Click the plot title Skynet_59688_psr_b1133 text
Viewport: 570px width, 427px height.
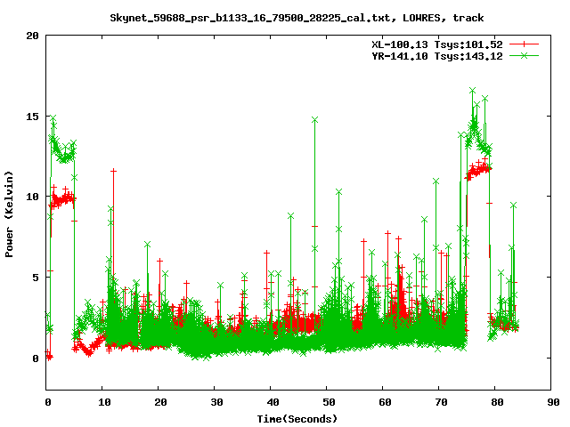(297, 18)
